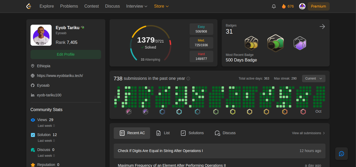Screen dimensions: 356x167
Task: Open the notifications bell
Action: (x=274, y=6)
